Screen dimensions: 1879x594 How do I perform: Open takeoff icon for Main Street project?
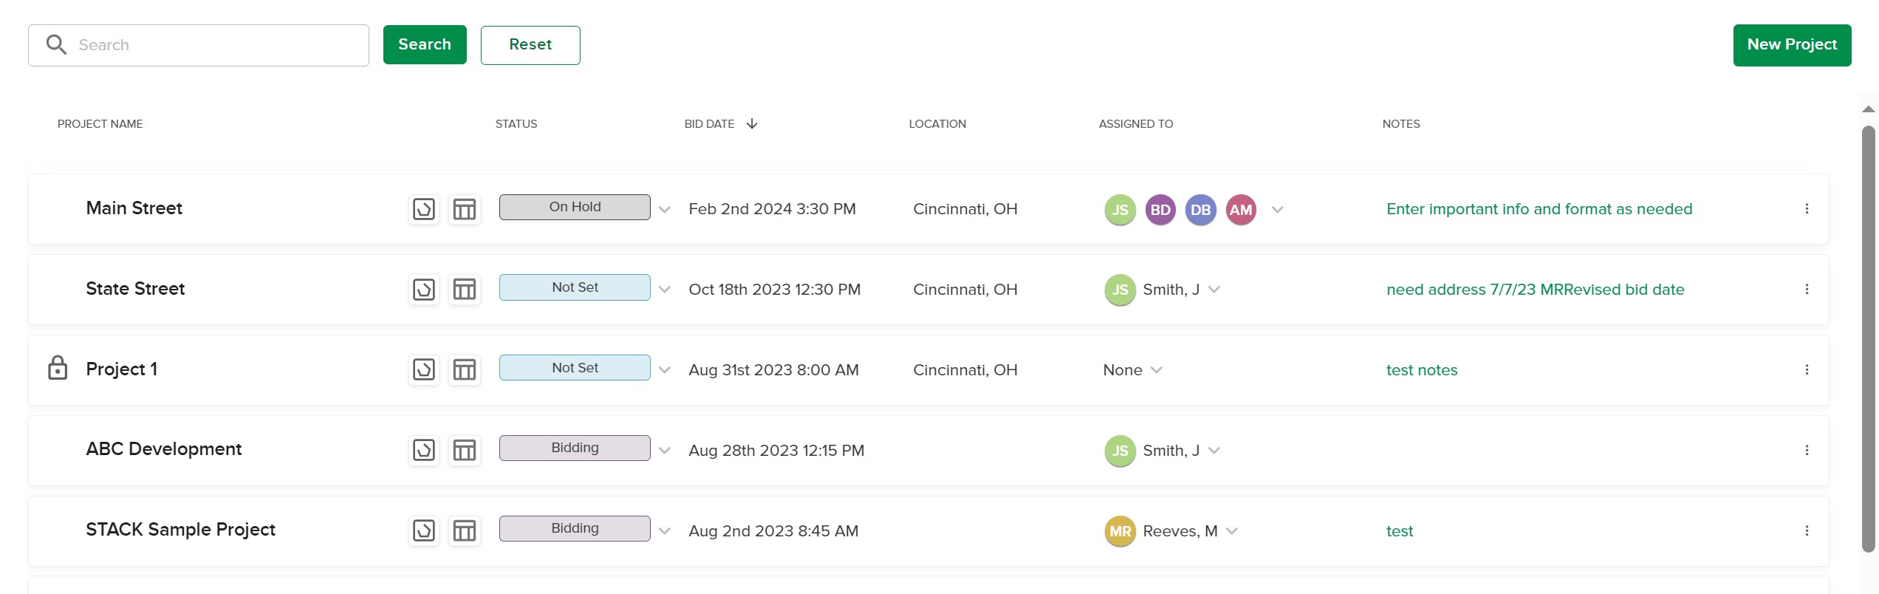coord(424,209)
